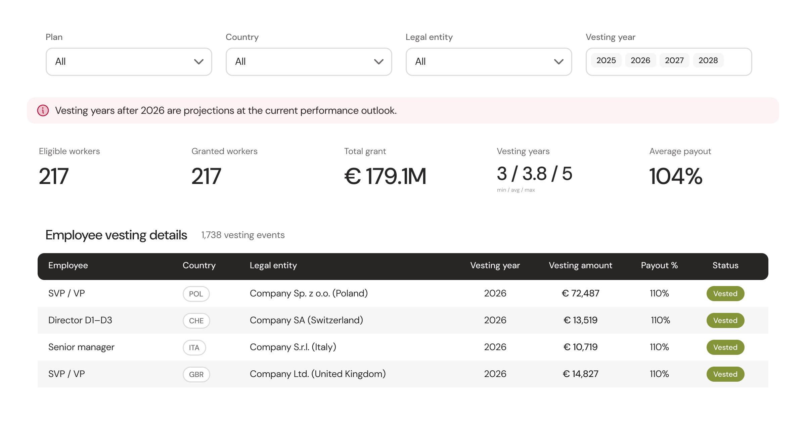This screenshot has height=423, width=806.
Task: Click the € 72,487 vesting amount
Action: tap(581, 293)
